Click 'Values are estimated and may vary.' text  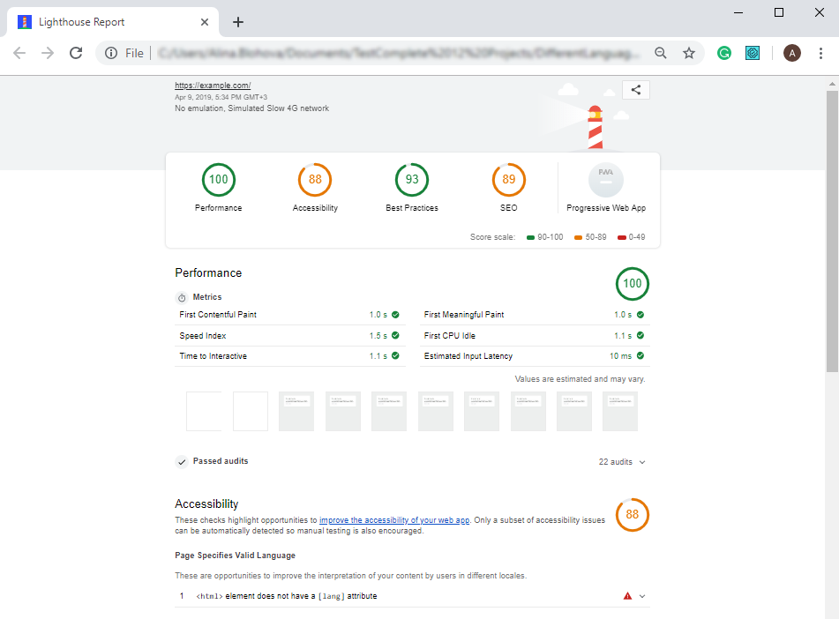pyautogui.click(x=580, y=379)
